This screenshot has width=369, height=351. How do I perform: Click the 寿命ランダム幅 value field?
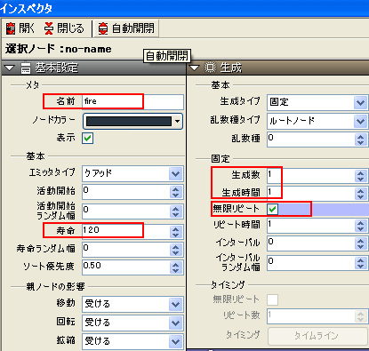tap(126, 250)
